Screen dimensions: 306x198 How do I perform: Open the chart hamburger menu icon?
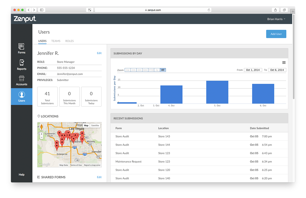pos(284,63)
